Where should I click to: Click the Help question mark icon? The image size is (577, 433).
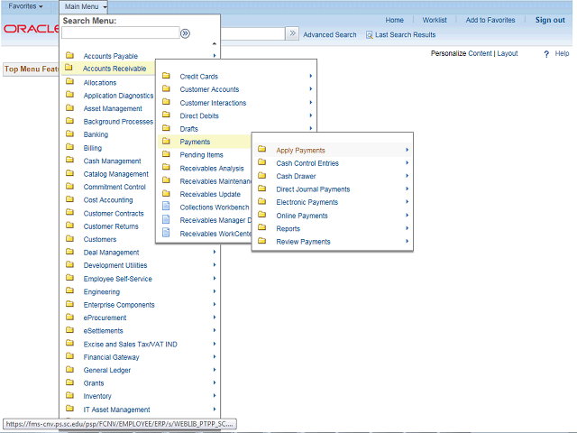tap(546, 54)
